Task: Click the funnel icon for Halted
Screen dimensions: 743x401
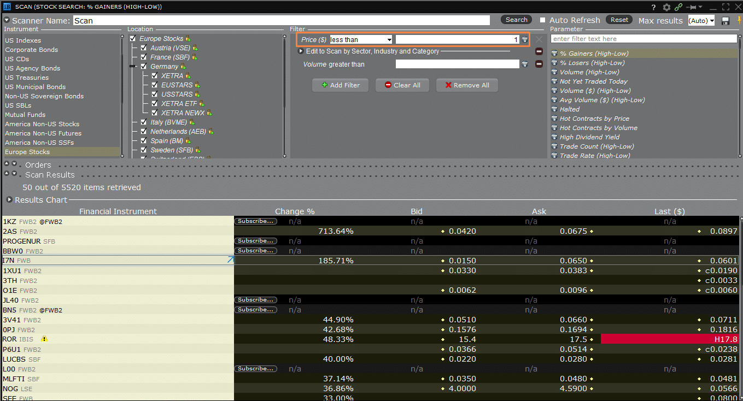Action: coord(554,109)
